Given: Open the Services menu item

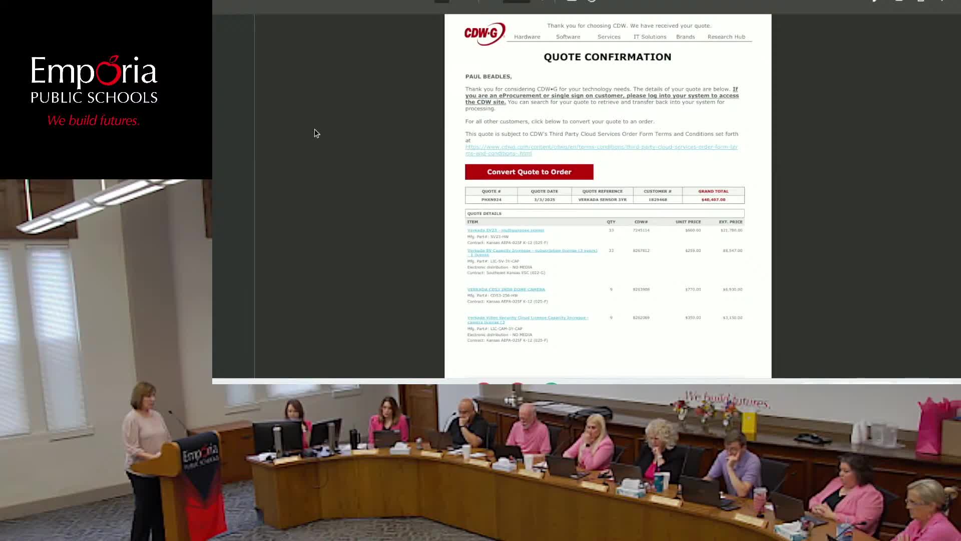Looking at the screenshot, I should pos(609,37).
